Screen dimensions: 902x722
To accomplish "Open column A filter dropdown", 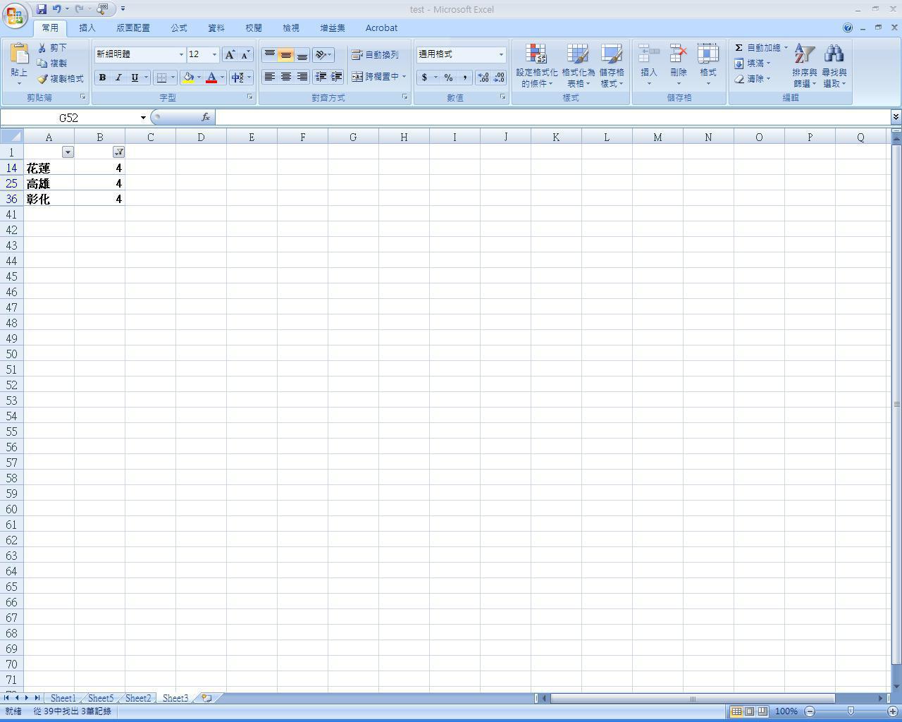I will pyautogui.click(x=68, y=152).
